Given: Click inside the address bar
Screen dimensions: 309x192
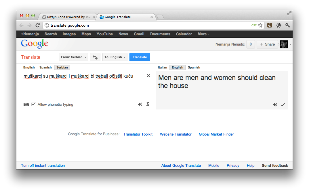Looking at the screenshot, I should pos(115,25).
